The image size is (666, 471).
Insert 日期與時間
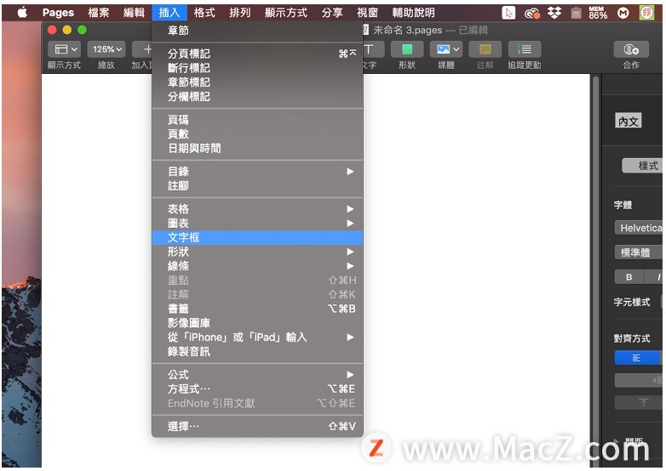[257, 149]
